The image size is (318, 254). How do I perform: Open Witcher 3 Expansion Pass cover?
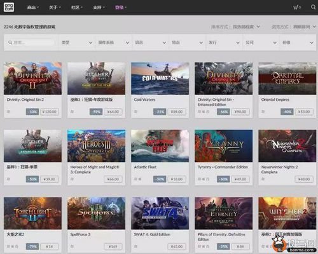(32, 146)
